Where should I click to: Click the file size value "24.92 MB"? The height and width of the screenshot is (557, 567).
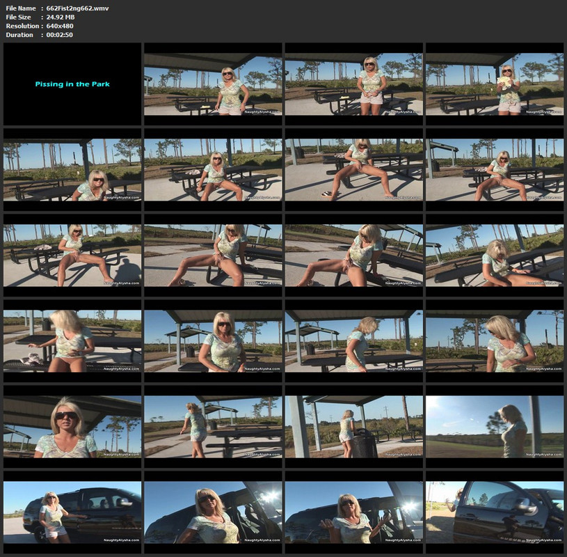click(61, 17)
